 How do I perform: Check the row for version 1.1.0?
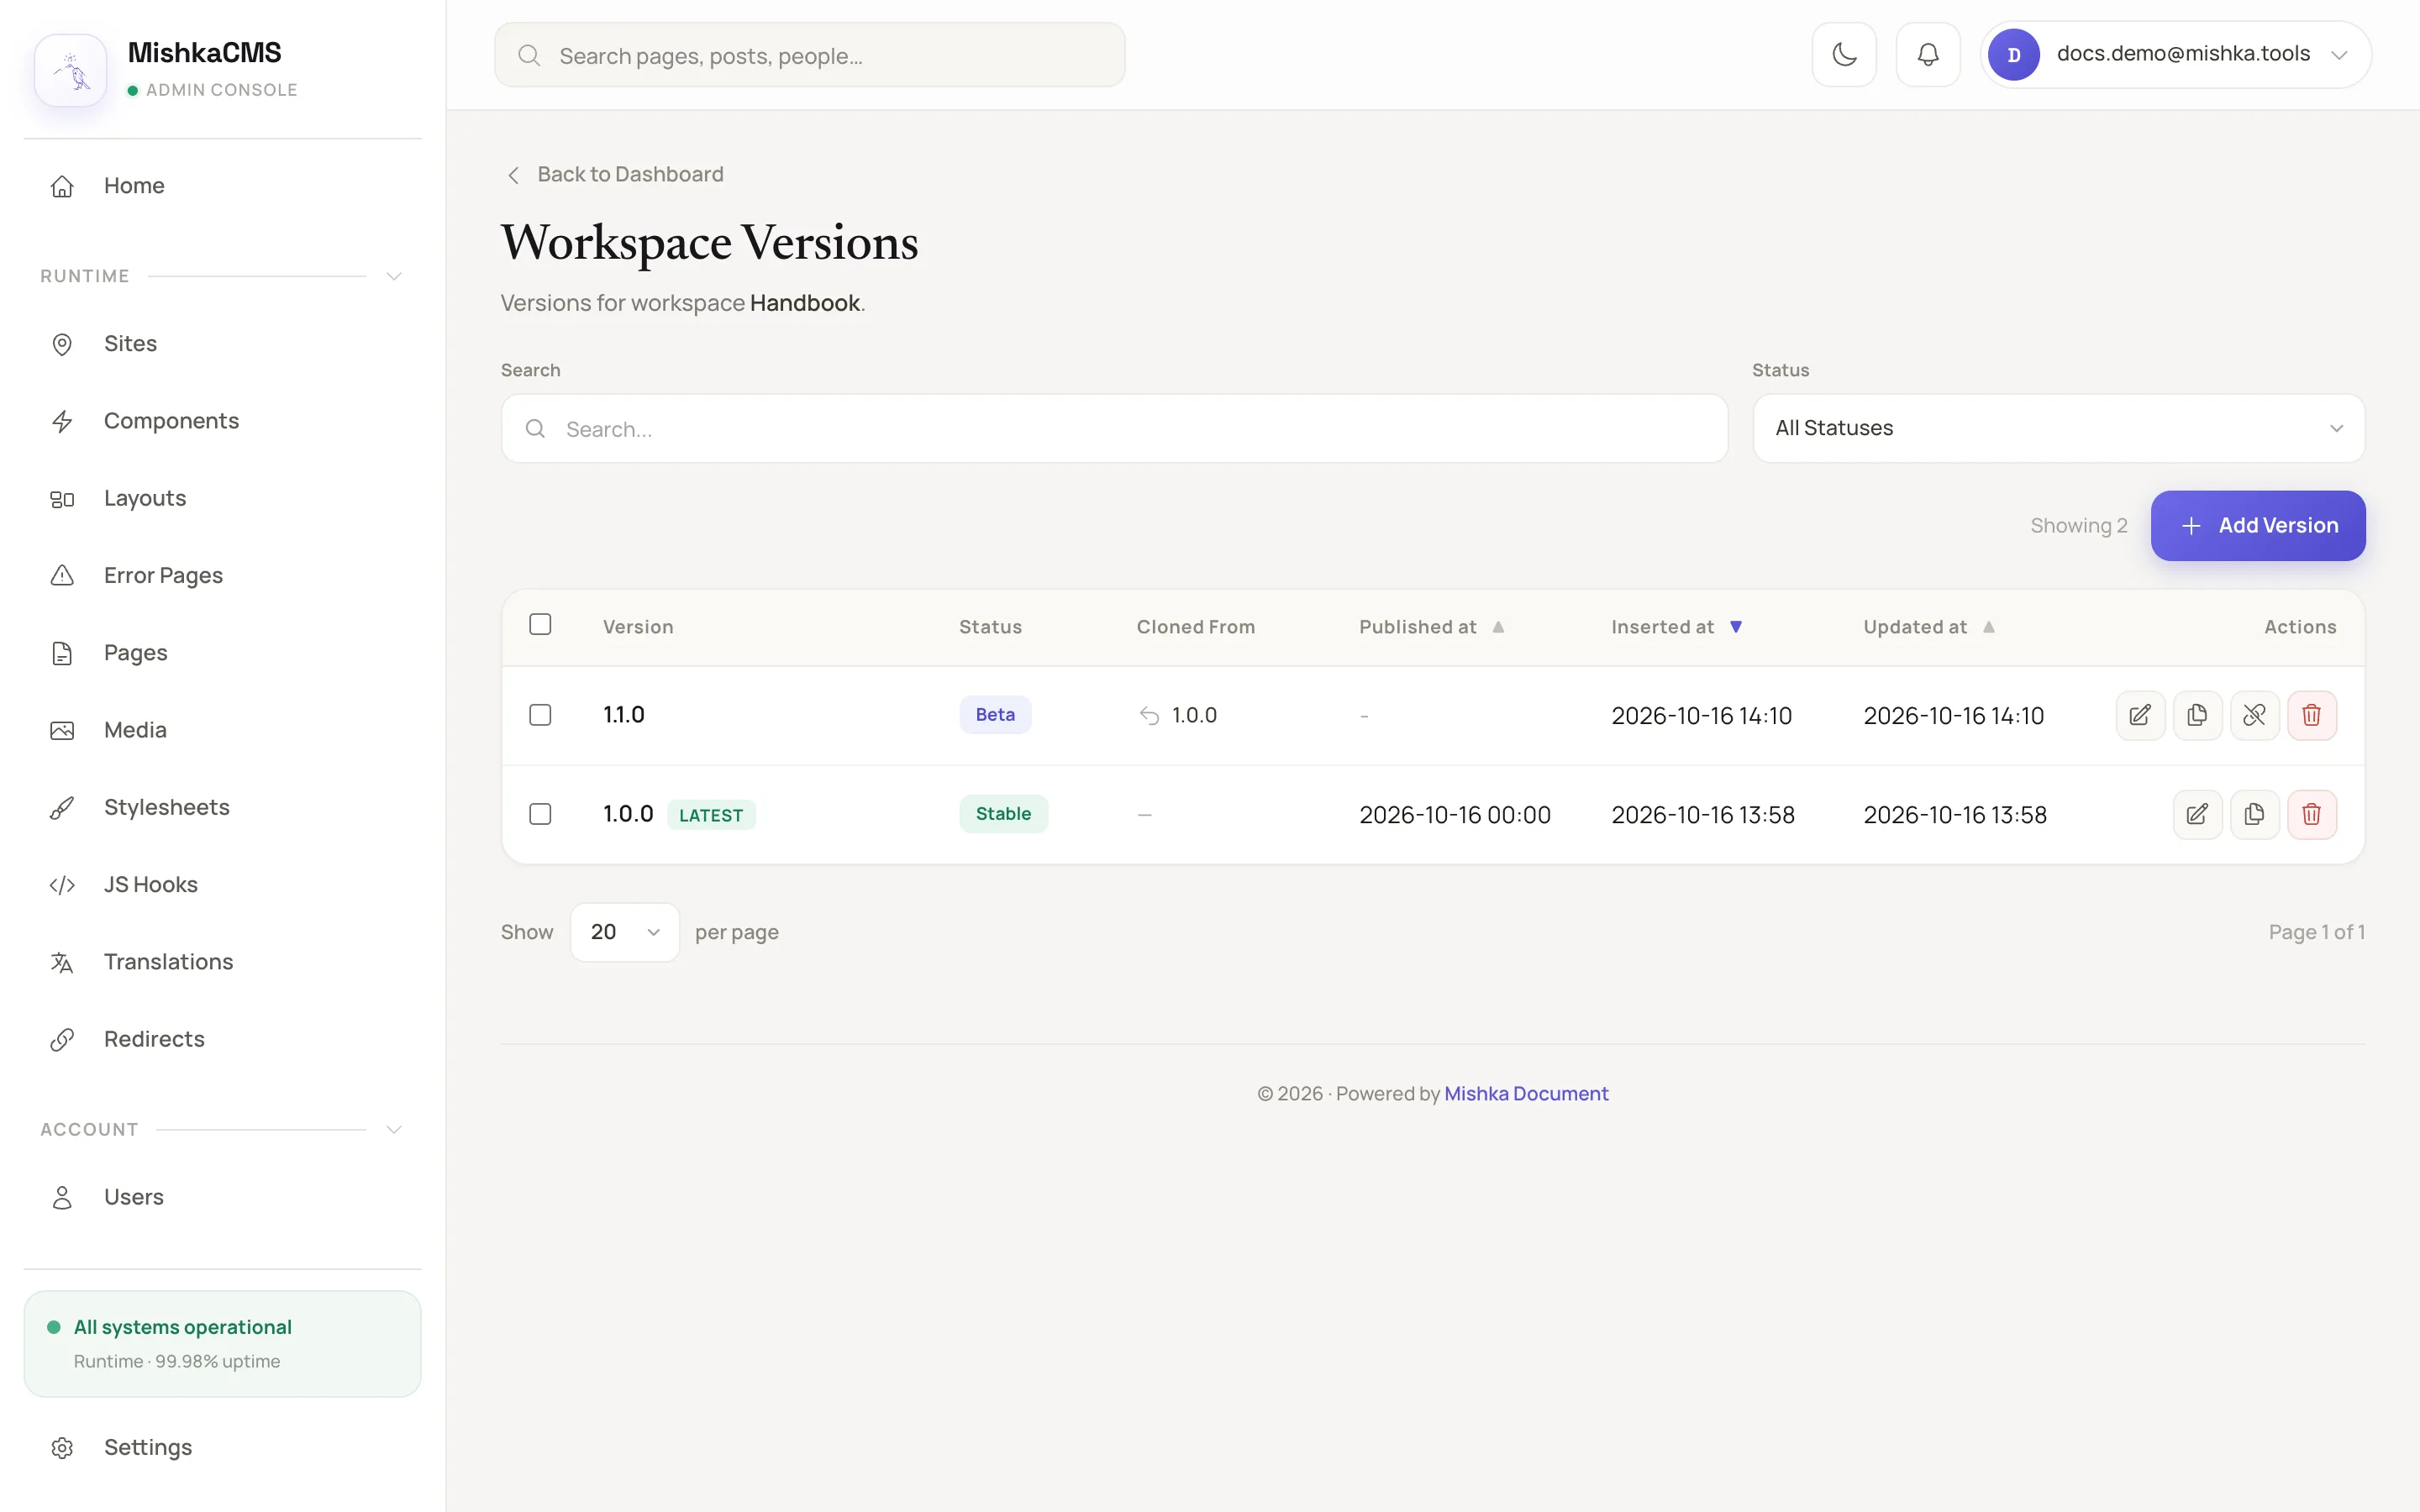[x=540, y=715]
